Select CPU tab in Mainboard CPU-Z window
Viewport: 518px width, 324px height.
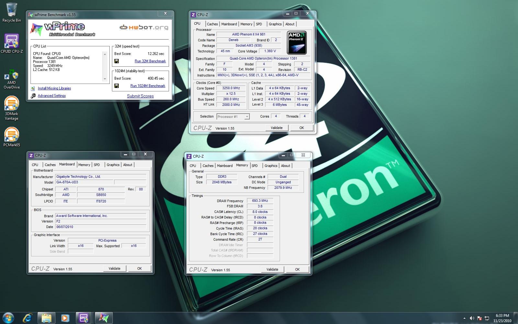[x=35, y=165]
